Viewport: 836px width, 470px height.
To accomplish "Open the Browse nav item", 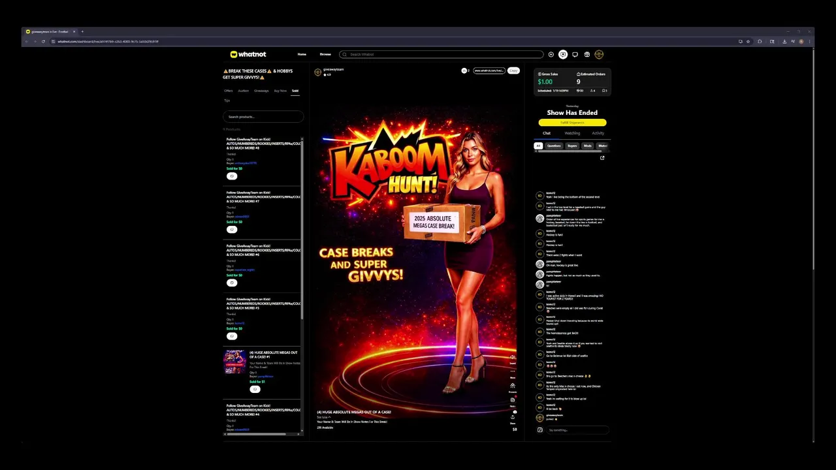I will (325, 55).
